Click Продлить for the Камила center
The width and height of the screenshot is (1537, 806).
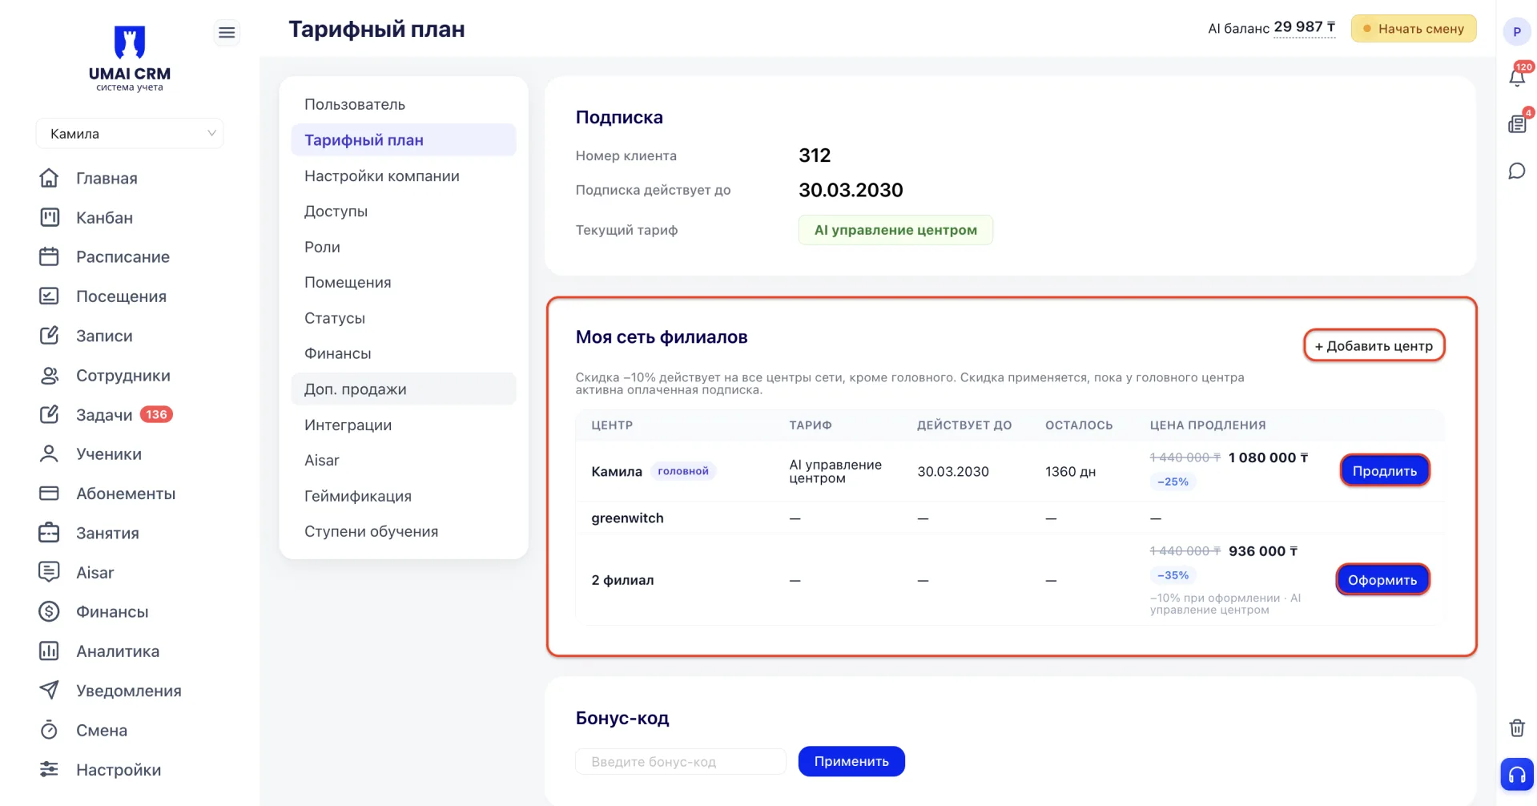point(1384,470)
